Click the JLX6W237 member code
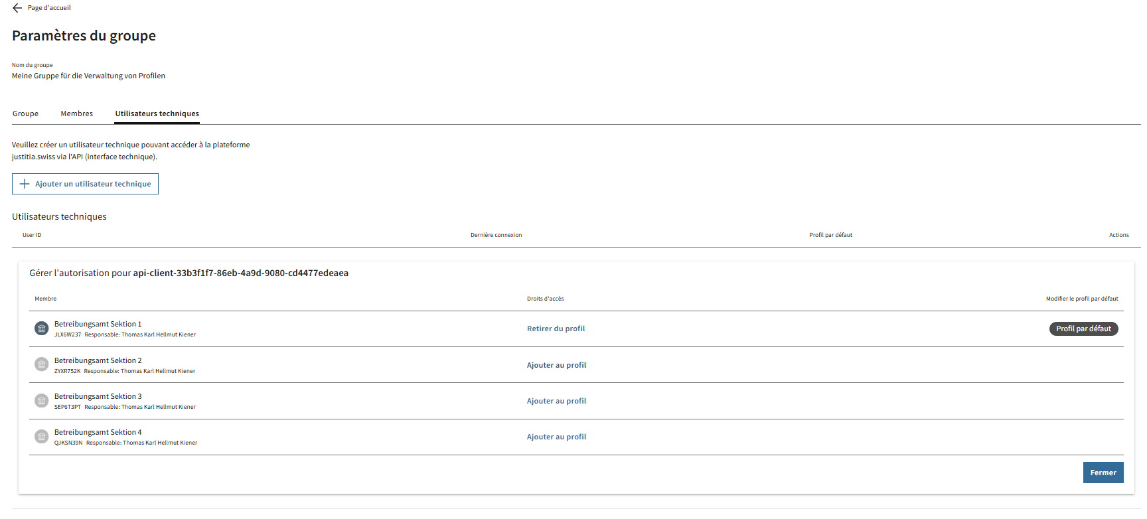The width and height of the screenshot is (1147, 519). [68, 334]
